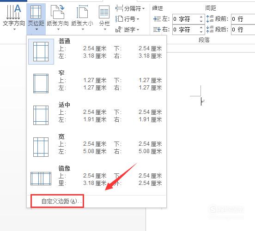Click the 段后 0 行 spacing field
The height and width of the screenshot is (231, 255).
click(x=243, y=30)
